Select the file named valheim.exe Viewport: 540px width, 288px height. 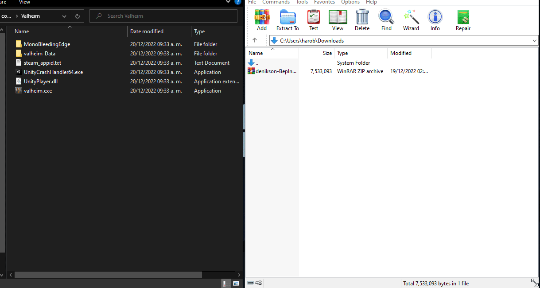click(x=38, y=90)
